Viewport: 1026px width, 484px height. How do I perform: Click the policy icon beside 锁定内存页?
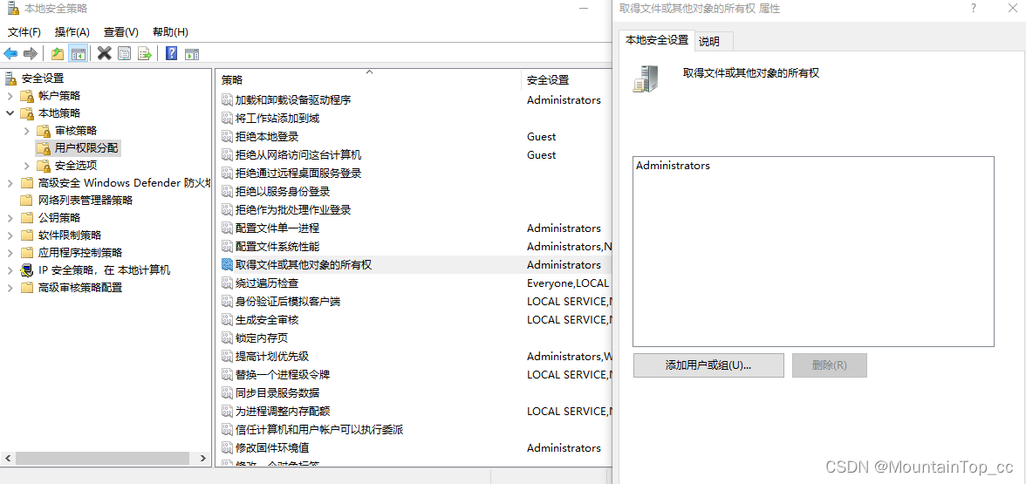[x=227, y=338]
